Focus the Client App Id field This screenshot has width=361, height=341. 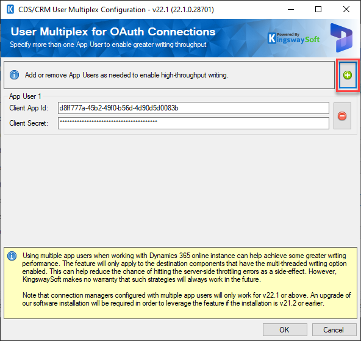coord(193,108)
